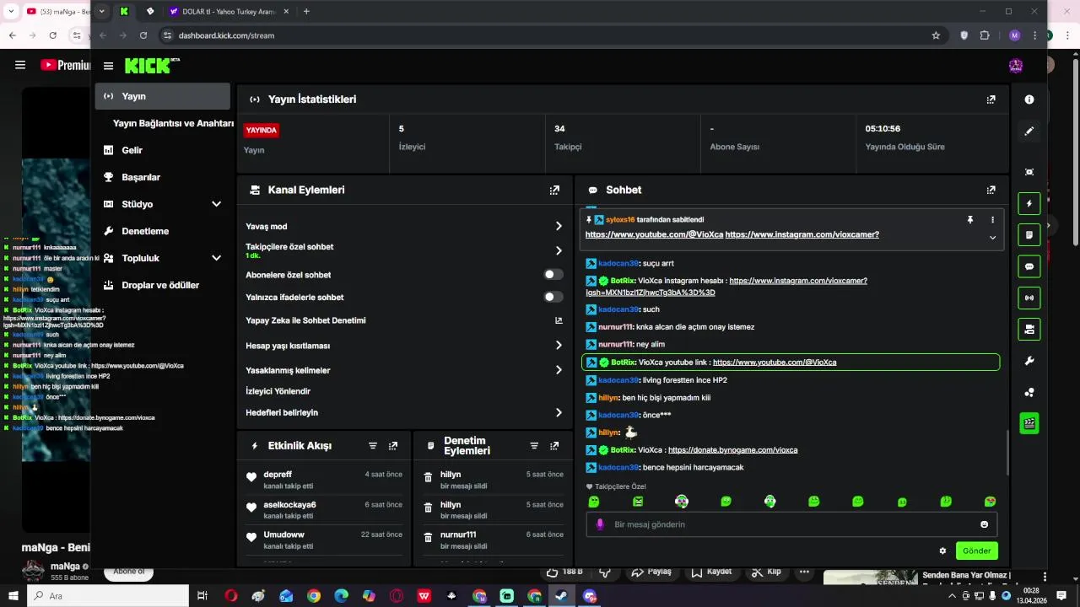
Task: Open the info icon in right toolbar
Action: click(1029, 99)
